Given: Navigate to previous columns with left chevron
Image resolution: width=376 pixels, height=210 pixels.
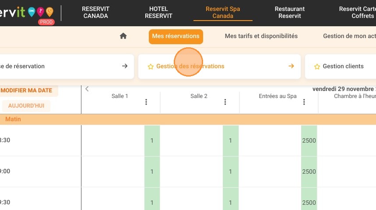Looking at the screenshot, I should coord(87,89).
